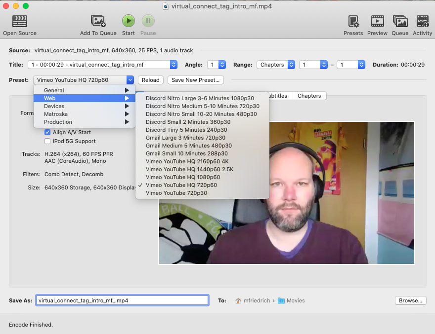Switch to the Chapters tab

point(309,96)
